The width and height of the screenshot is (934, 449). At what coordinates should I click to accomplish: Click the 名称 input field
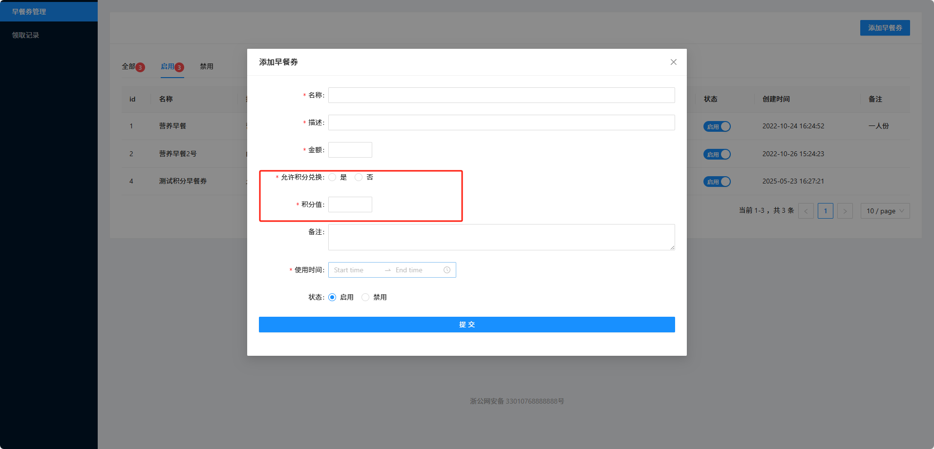(x=502, y=95)
